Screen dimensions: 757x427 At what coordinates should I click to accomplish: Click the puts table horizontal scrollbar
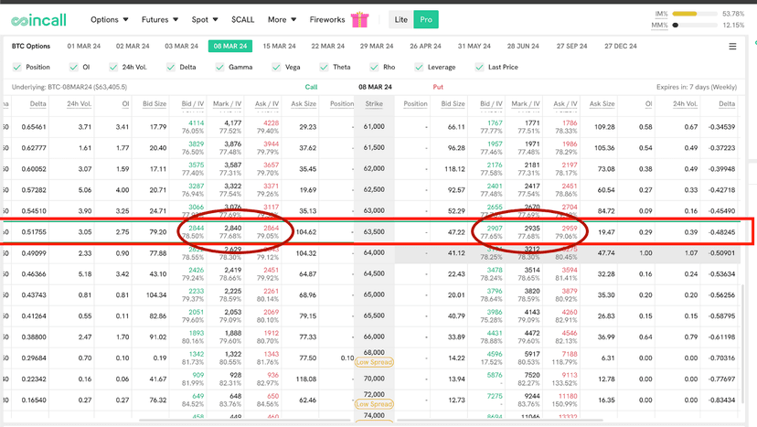[499, 421]
